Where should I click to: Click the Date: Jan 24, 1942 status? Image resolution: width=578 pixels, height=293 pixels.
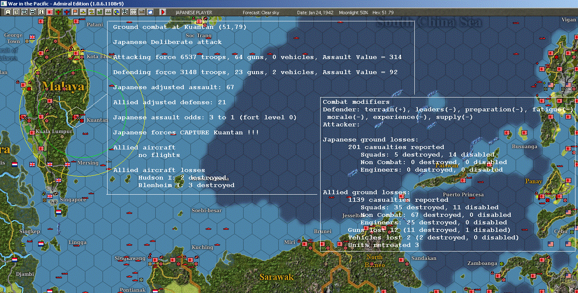point(315,13)
